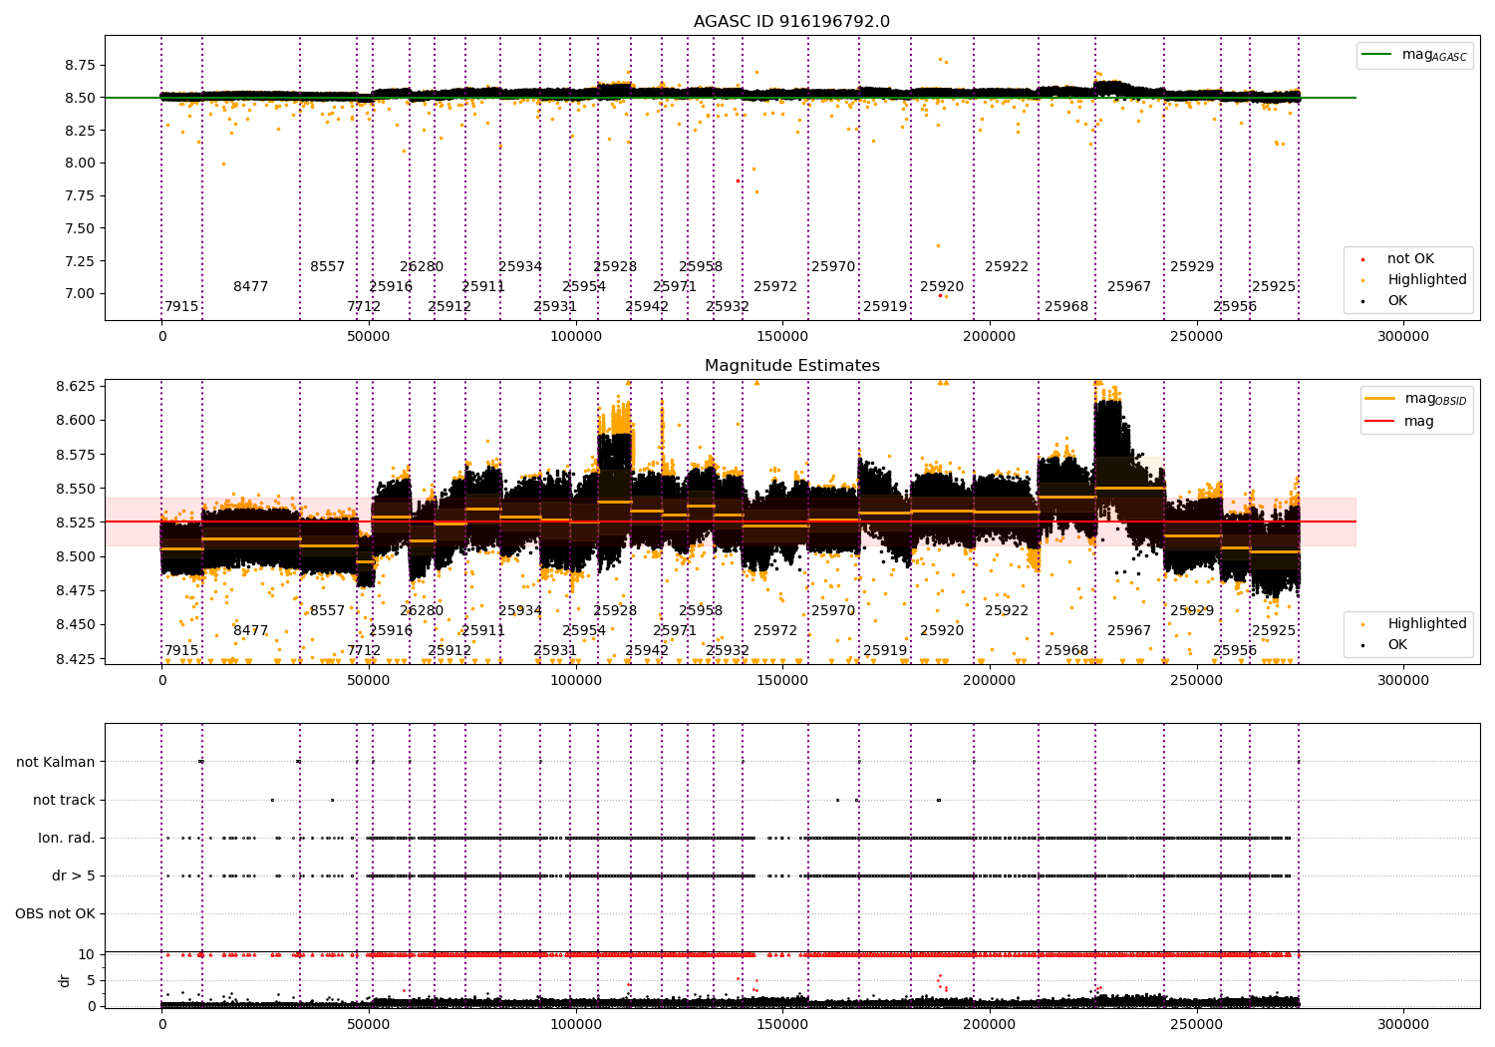Click obsid label 25928 in top plot

tap(615, 266)
